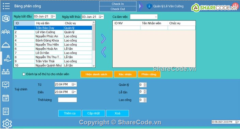Click the 'Tên Nhân viên' column header

click(154, 23)
